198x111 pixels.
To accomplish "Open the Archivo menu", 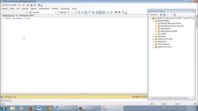I will [x=5, y=9].
